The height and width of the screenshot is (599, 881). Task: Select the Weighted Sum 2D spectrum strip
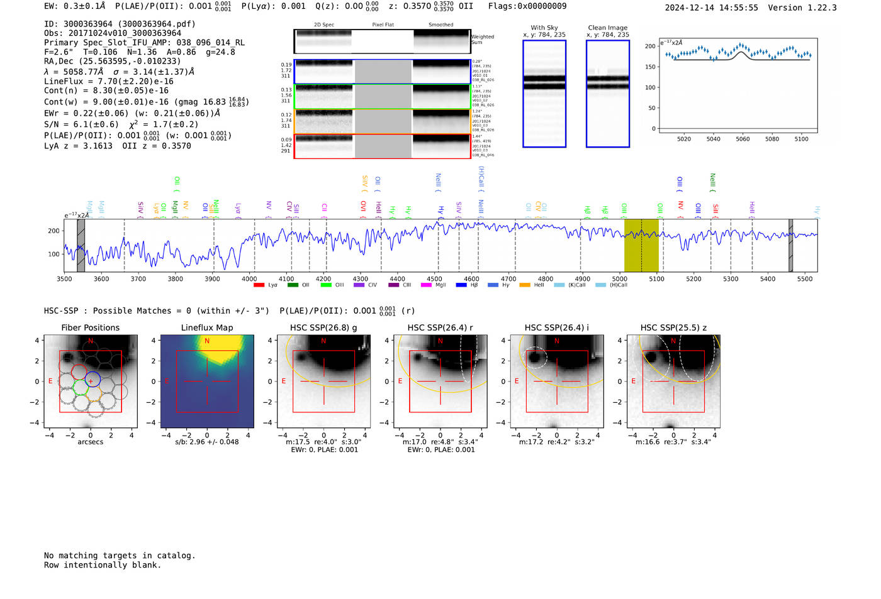point(382,41)
